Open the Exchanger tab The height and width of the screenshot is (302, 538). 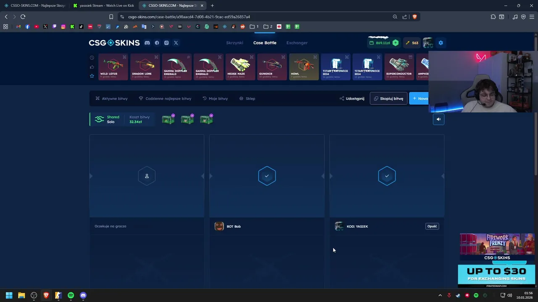297,43
